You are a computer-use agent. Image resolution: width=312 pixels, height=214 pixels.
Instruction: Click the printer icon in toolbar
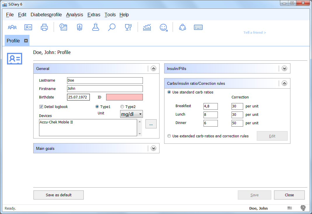click(44, 27)
